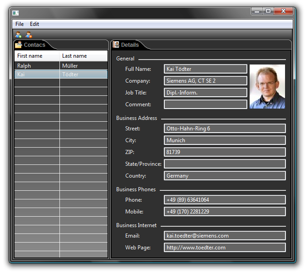This screenshot has height=273, width=305.
Task: Click the ZIP field with 81739
Action: (x=225, y=152)
